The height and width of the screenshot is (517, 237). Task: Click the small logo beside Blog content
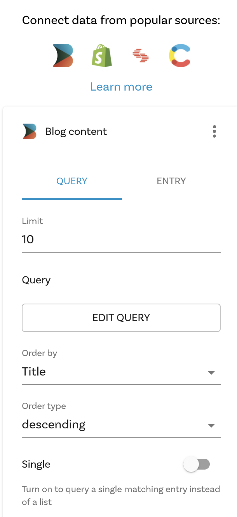click(x=30, y=131)
